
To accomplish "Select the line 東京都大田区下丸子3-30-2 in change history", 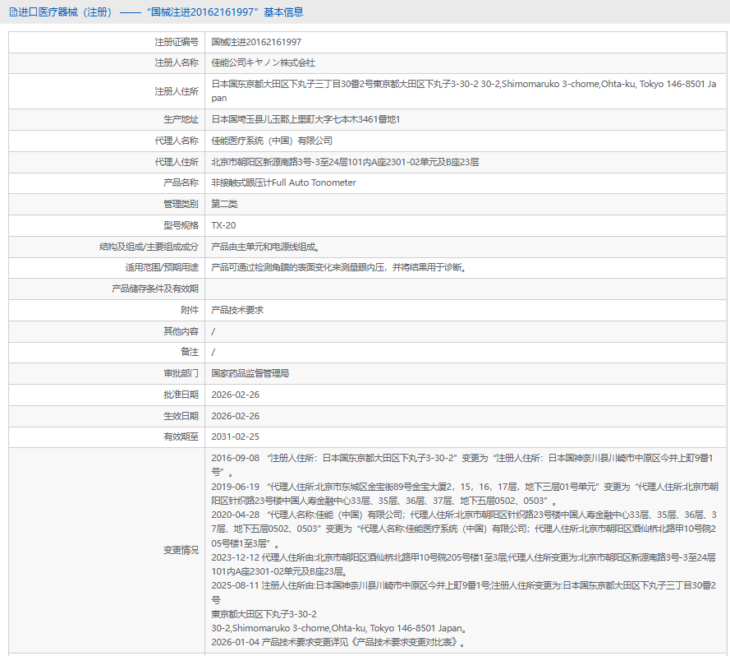I will pyautogui.click(x=264, y=615).
